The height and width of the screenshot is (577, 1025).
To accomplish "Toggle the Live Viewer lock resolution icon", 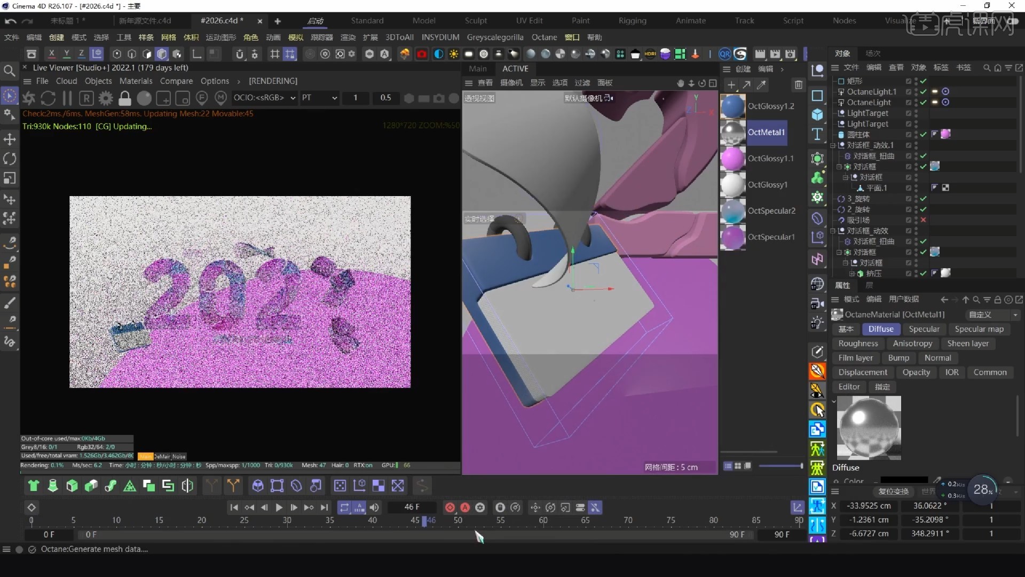I will click(x=125, y=98).
